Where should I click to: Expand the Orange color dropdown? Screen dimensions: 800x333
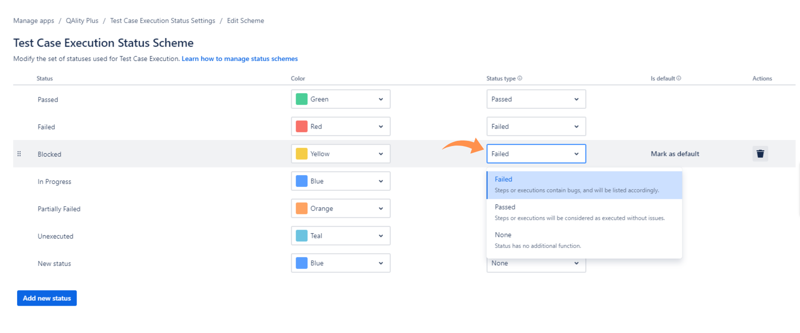(341, 208)
